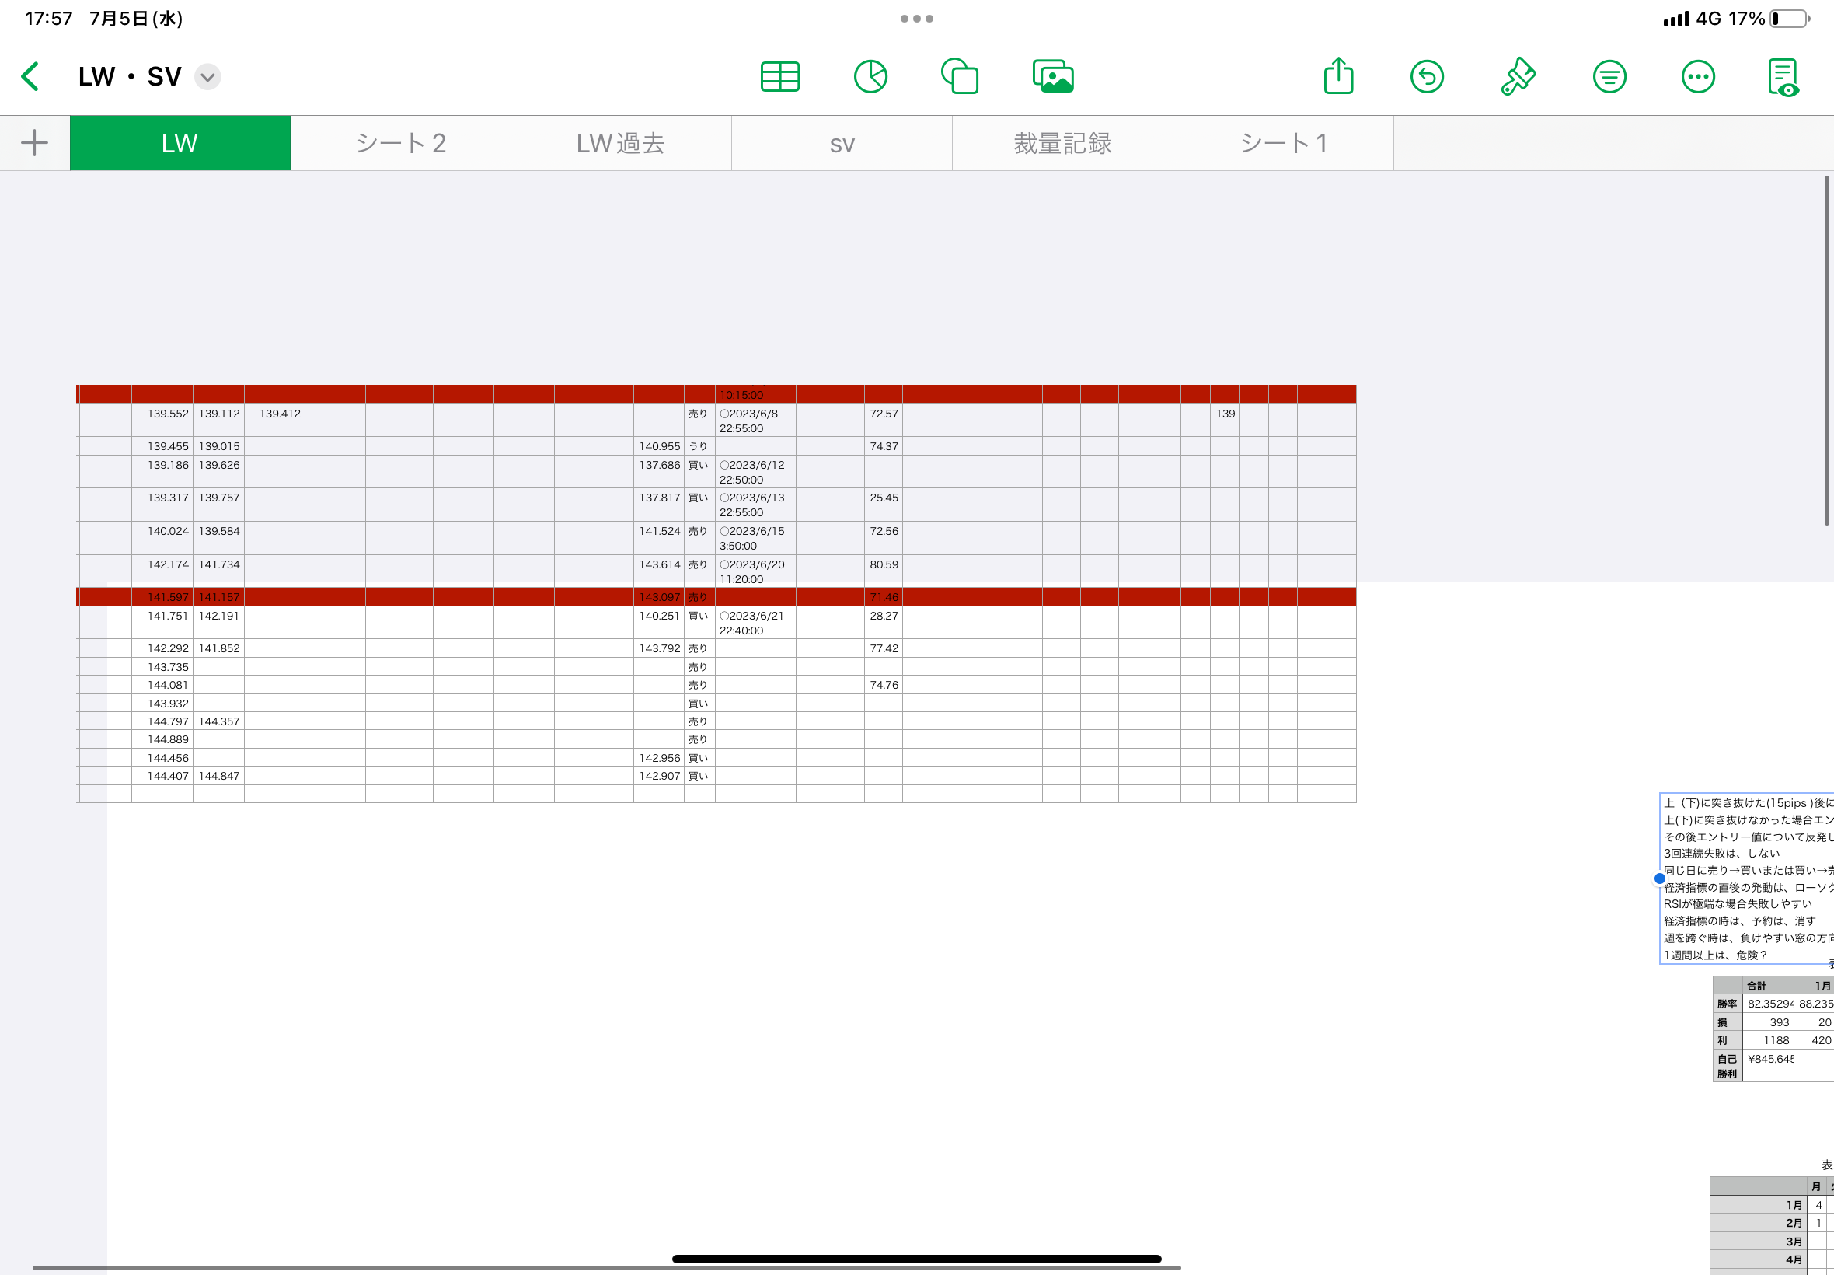
Task: Tap the share export icon
Action: [x=1338, y=77]
